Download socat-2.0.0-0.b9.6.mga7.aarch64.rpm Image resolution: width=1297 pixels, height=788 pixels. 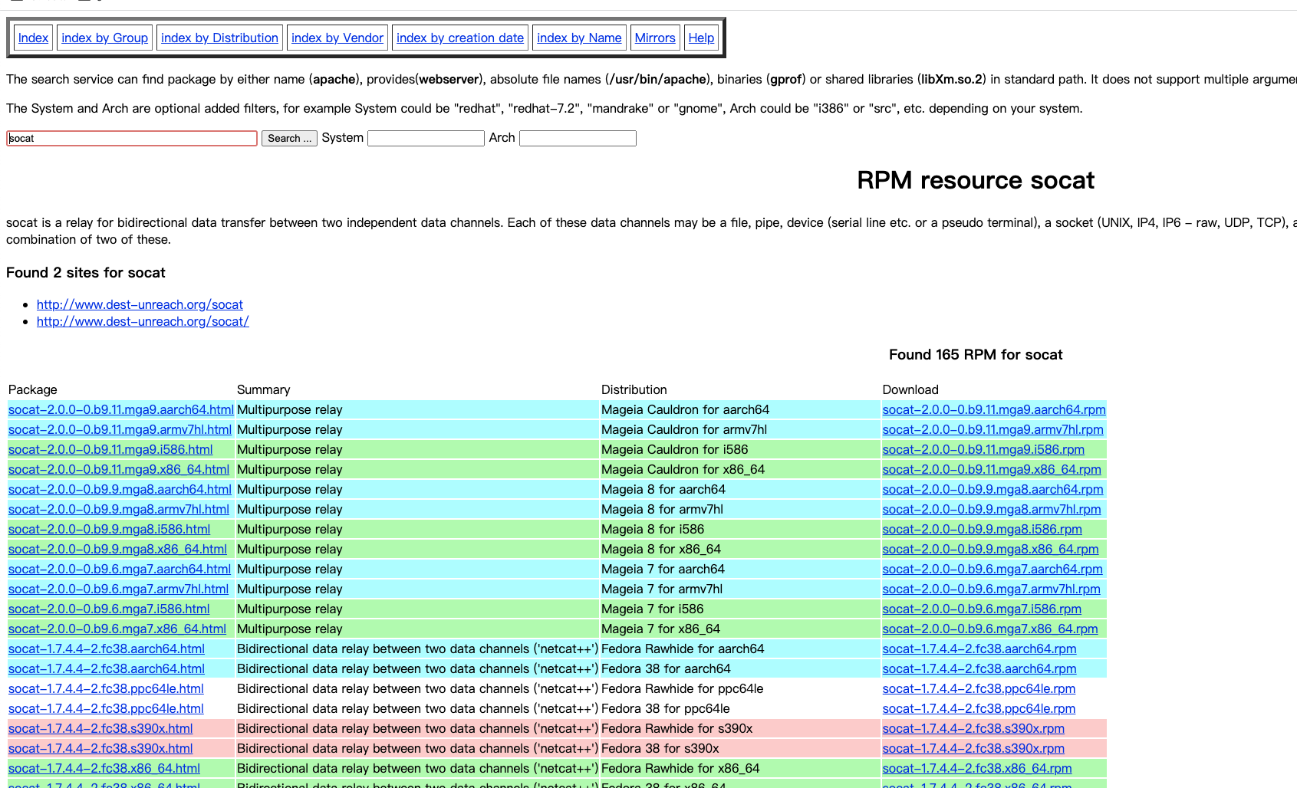click(993, 569)
